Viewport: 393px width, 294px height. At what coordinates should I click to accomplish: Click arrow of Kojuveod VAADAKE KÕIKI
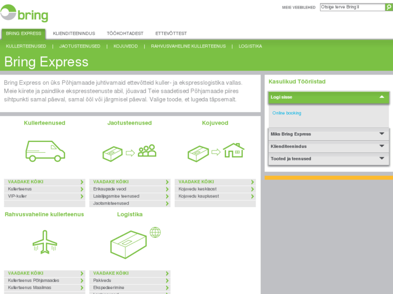point(252,182)
